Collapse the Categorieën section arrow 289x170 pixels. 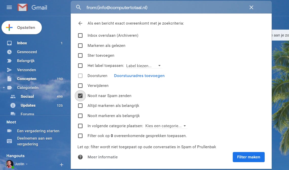pyautogui.click(x=4, y=88)
